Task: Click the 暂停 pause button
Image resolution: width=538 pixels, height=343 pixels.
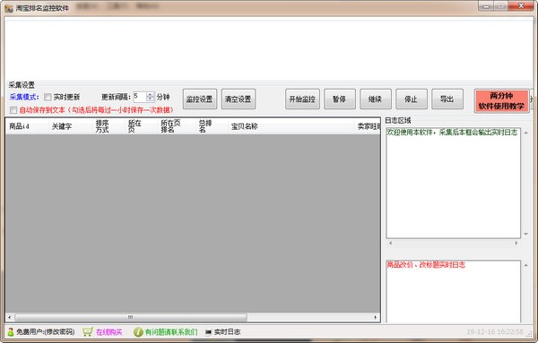Action: pyautogui.click(x=340, y=99)
